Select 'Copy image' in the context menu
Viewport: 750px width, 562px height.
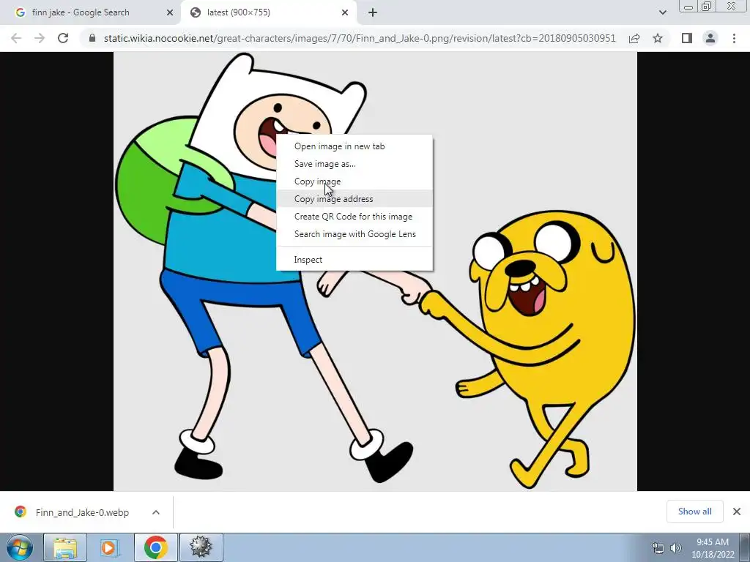[x=354, y=181]
